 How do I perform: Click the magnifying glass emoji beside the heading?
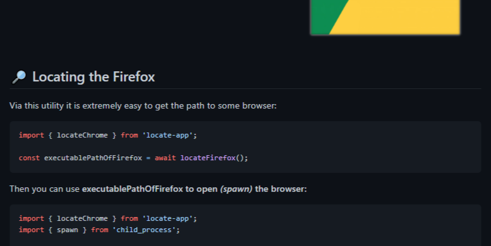pos(19,77)
